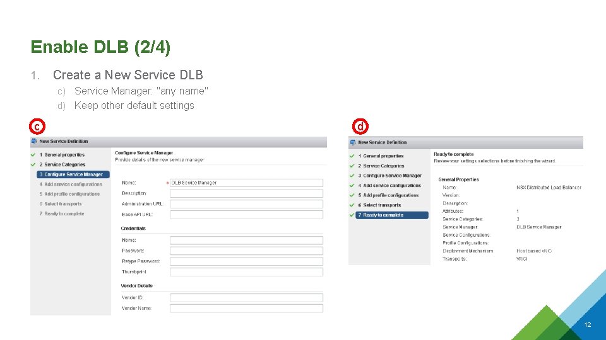Click the slide page number 12
Viewport: 606px width, 340px height.
[x=588, y=325]
